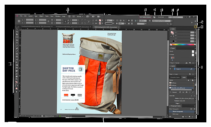Click the color spectrum bar in Color panel
211x127 pixels.
(x=184, y=45)
